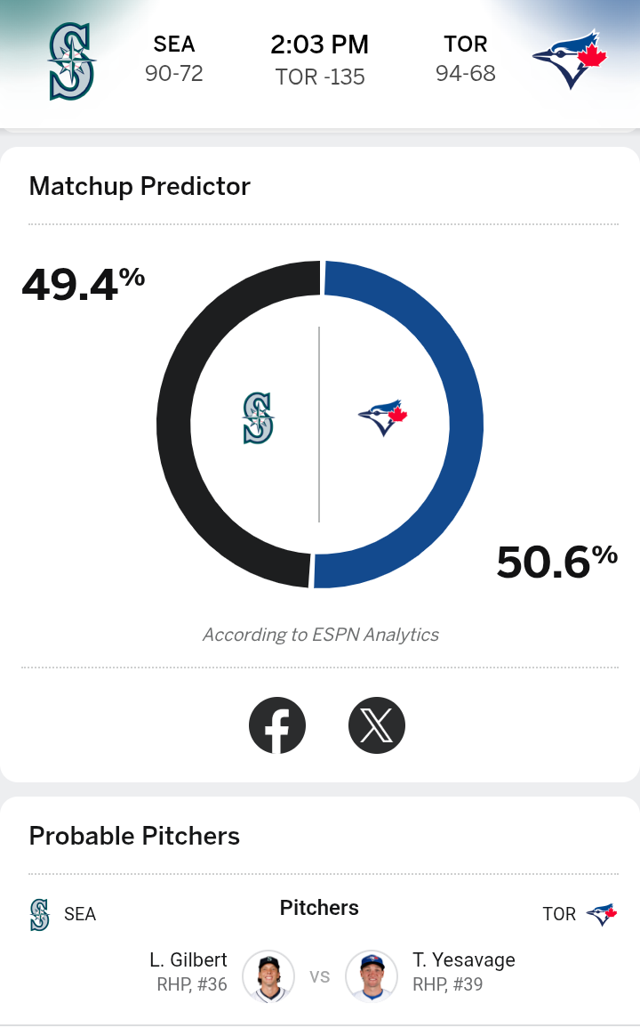
Task: Click the Blue Jays logo in the header
Action: (569, 60)
